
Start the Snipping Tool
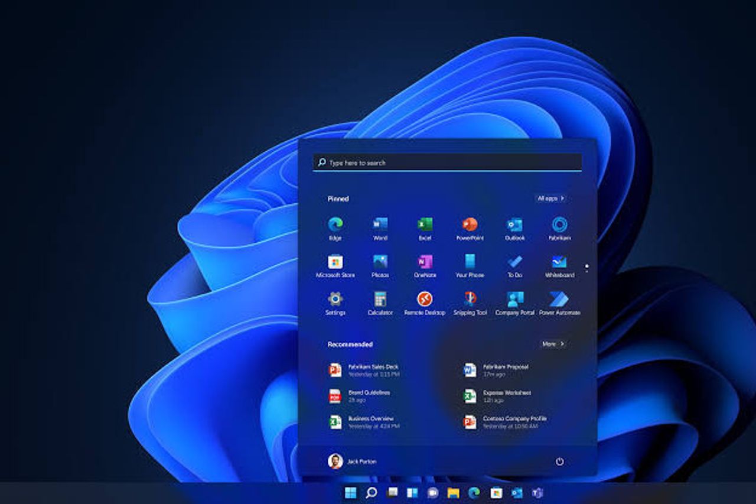[x=470, y=303]
